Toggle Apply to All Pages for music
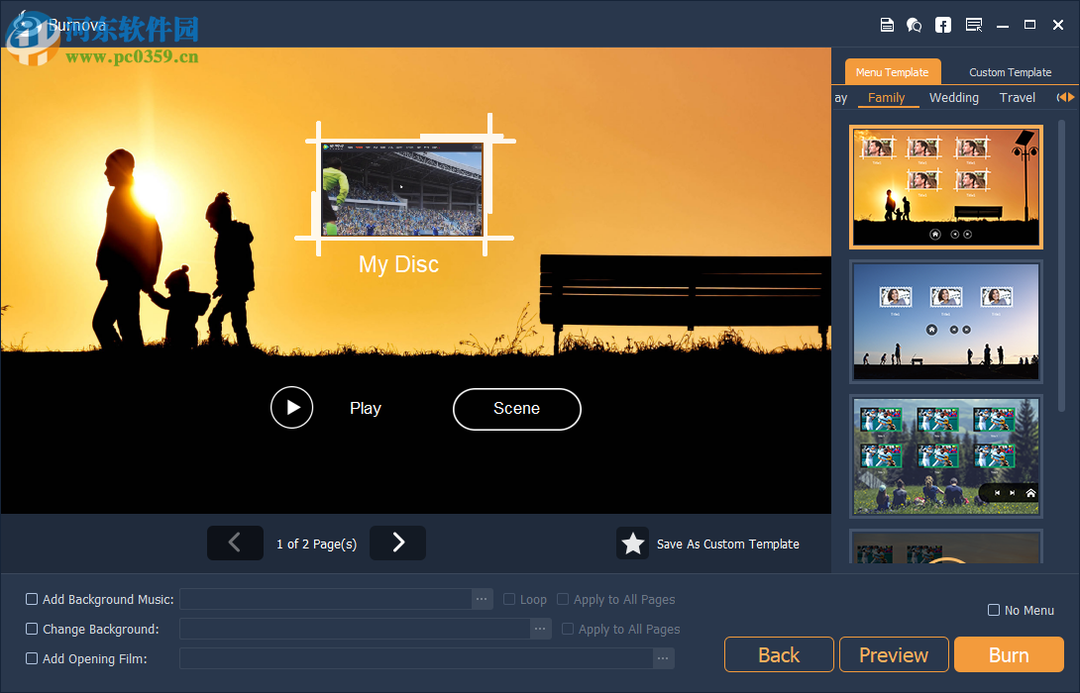This screenshot has width=1080, height=693. (563, 599)
